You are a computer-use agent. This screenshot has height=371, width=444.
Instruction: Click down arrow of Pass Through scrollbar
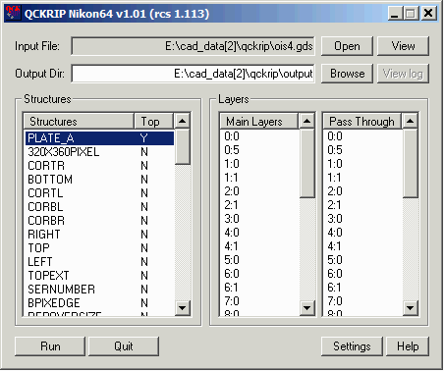pyautogui.click(x=410, y=308)
